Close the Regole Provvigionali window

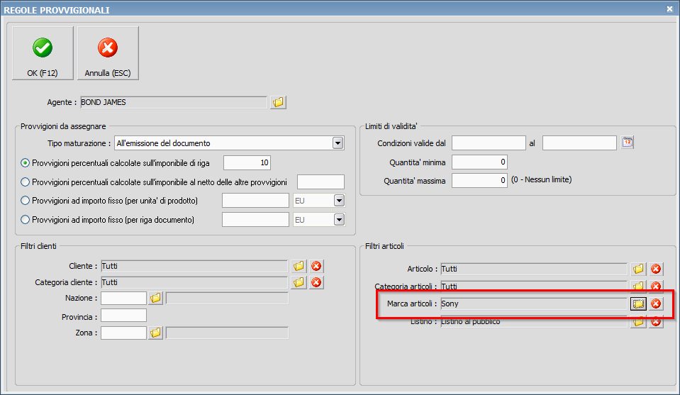[669, 9]
